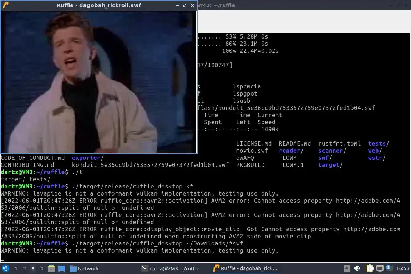Open the file manager launcher in taskbar

pos(51,268)
